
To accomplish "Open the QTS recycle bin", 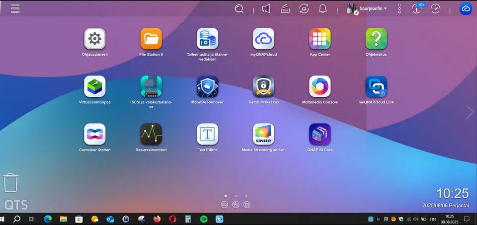I will click(10, 183).
